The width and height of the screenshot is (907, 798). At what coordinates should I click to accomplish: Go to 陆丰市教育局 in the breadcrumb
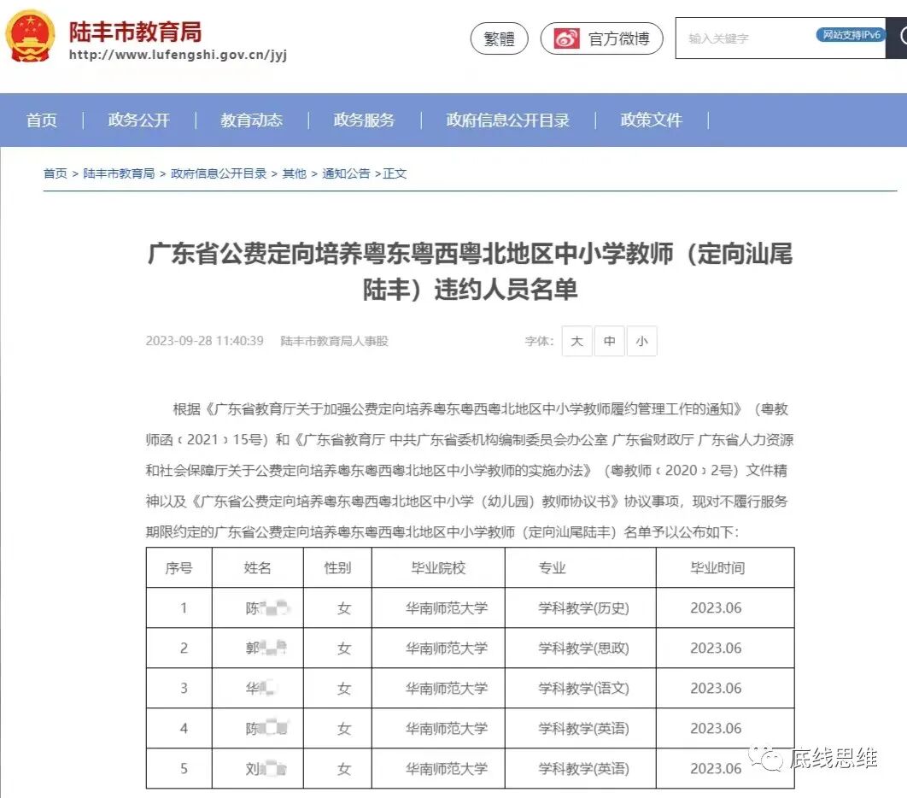point(120,173)
